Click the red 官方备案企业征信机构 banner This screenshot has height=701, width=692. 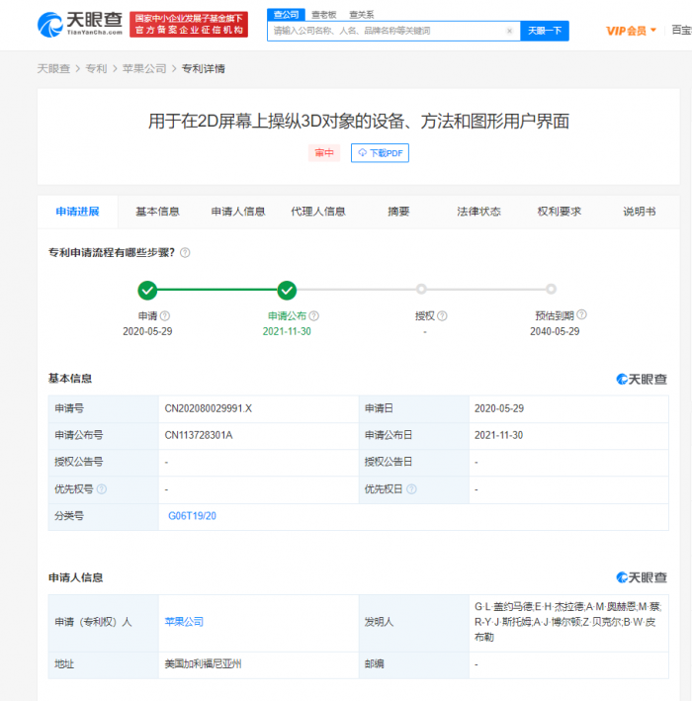click(x=189, y=25)
